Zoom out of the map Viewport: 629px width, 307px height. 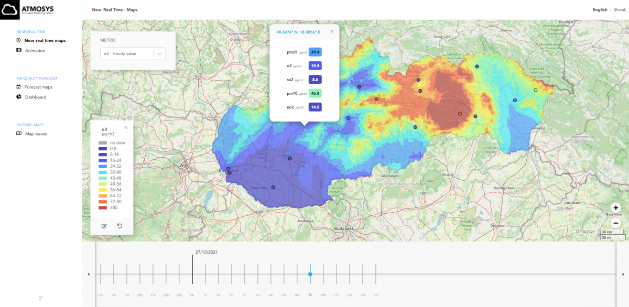point(616,223)
